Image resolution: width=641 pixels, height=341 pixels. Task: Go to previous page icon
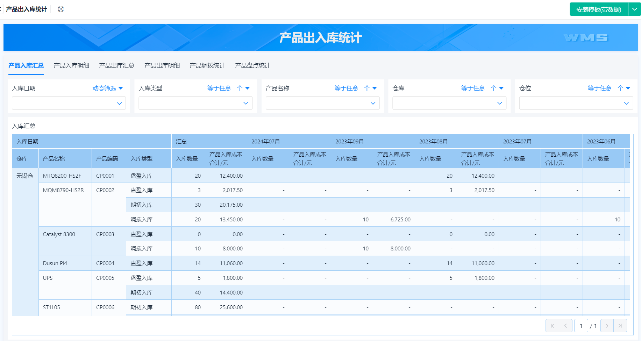tap(565, 326)
